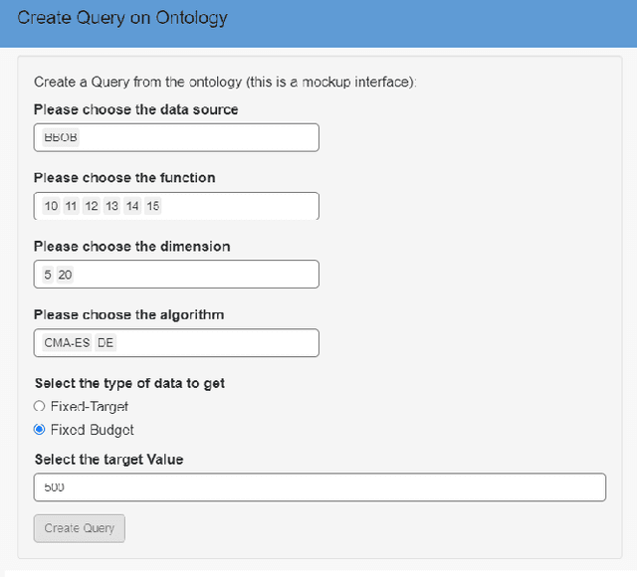
Task: Focus the target value input field
Action: point(318,487)
